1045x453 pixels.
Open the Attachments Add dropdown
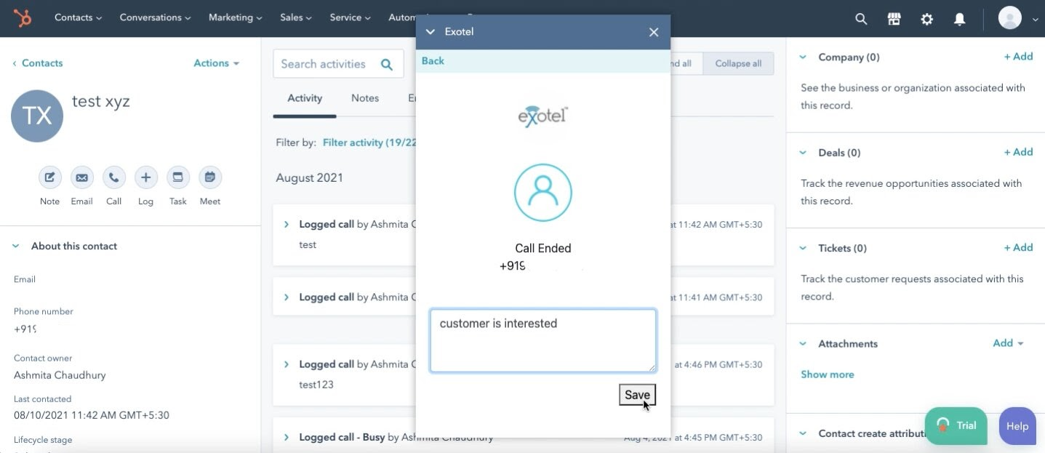(x=1008, y=343)
